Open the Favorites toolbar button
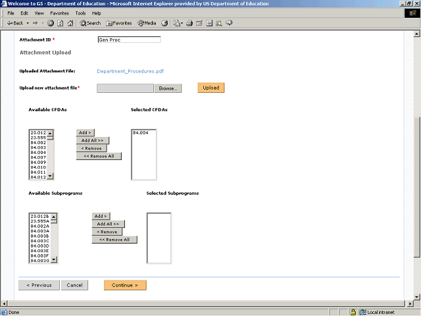Image resolution: width=421 pixels, height=316 pixels. [x=118, y=23]
